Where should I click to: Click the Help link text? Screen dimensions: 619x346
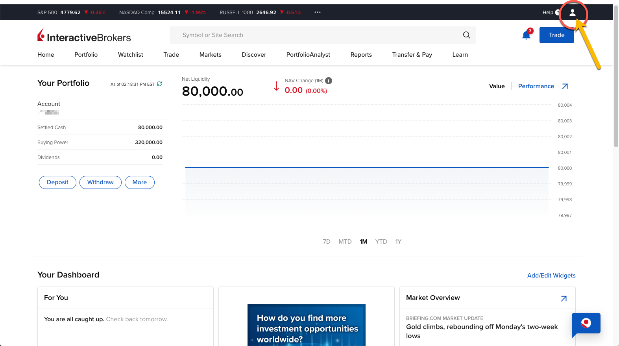(x=548, y=13)
